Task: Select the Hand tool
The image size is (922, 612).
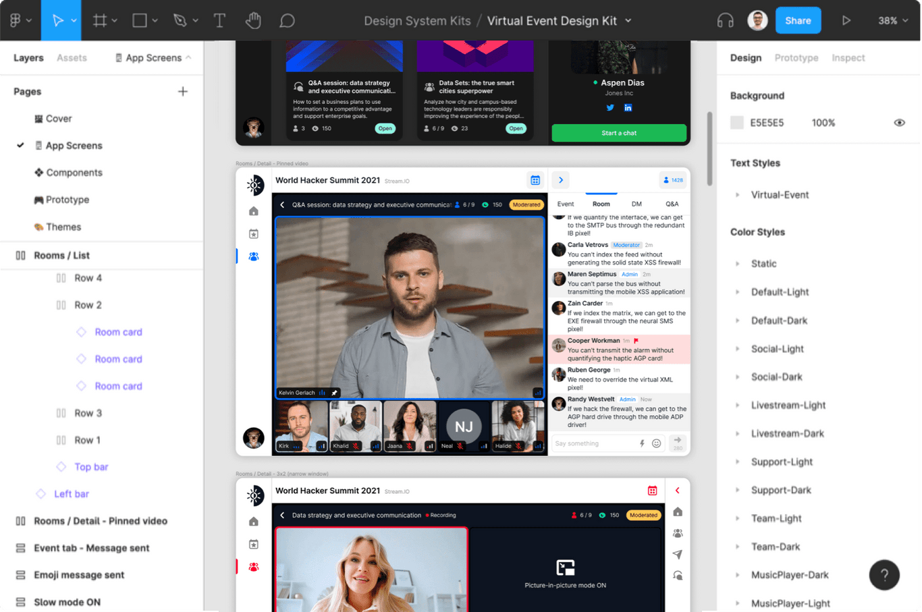Action: click(253, 20)
